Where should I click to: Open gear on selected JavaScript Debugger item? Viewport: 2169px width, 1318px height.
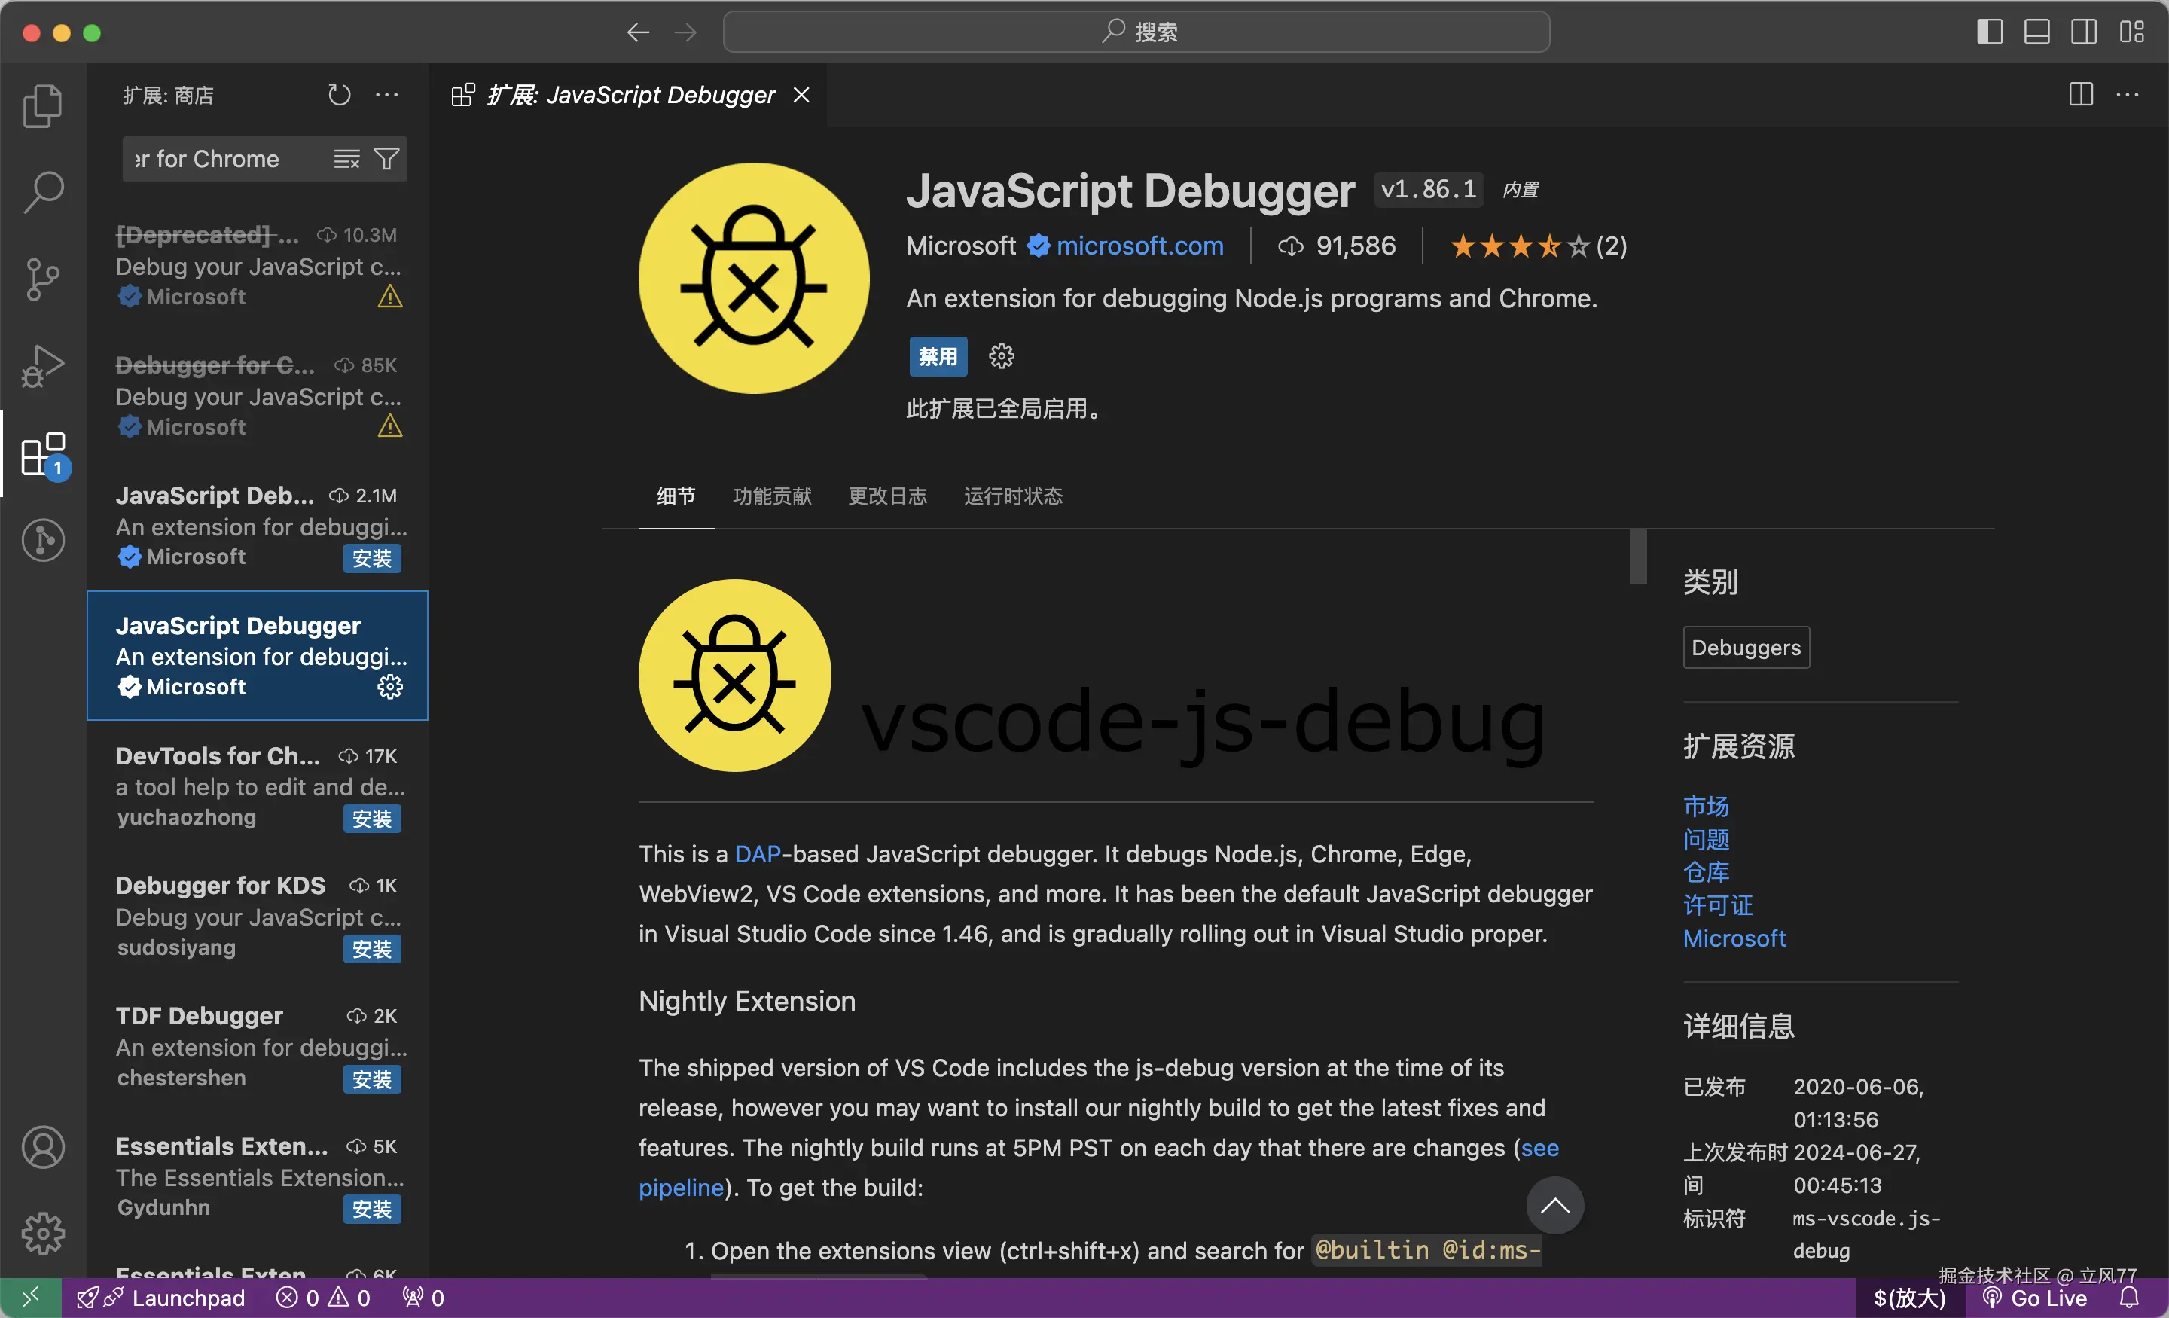[x=390, y=687]
